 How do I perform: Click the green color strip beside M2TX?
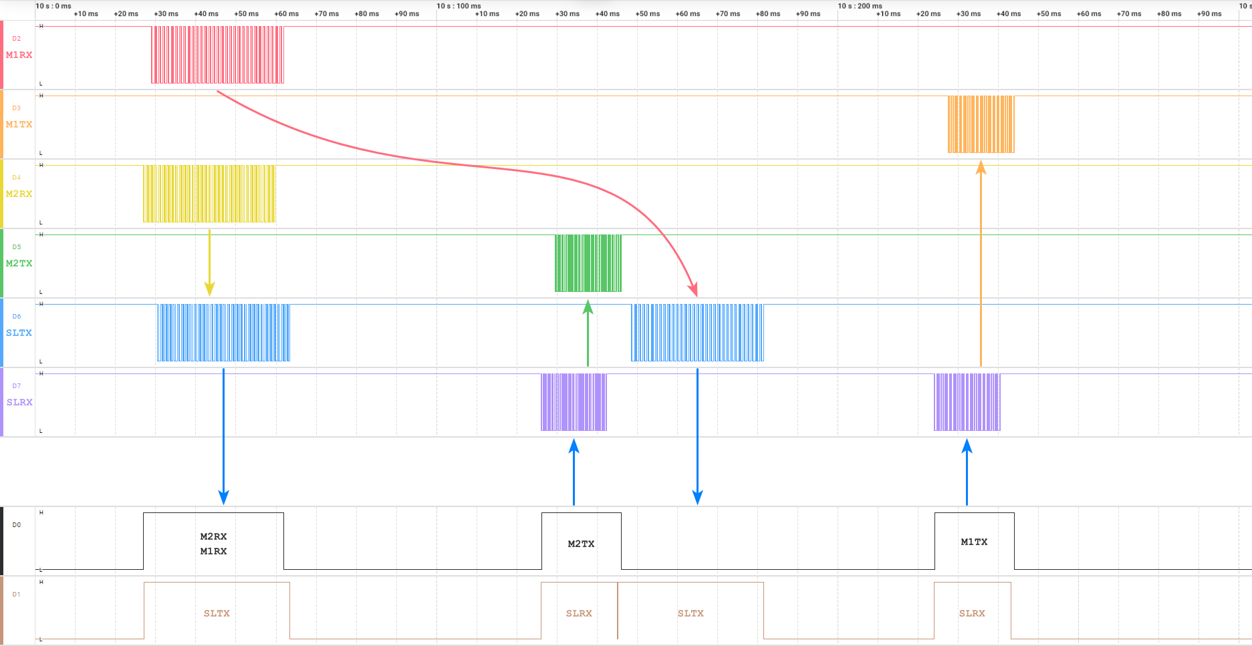(x=2, y=263)
